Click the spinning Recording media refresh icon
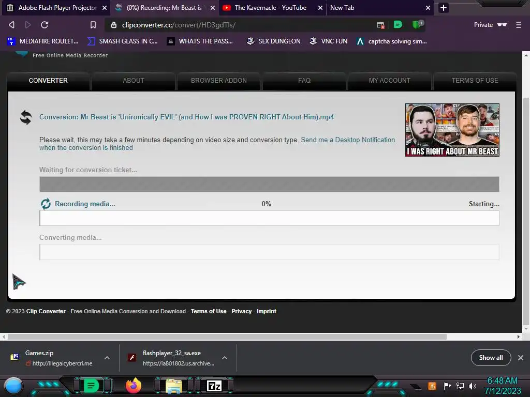Image resolution: width=530 pixels, height=397 pixels. [46, 204]
